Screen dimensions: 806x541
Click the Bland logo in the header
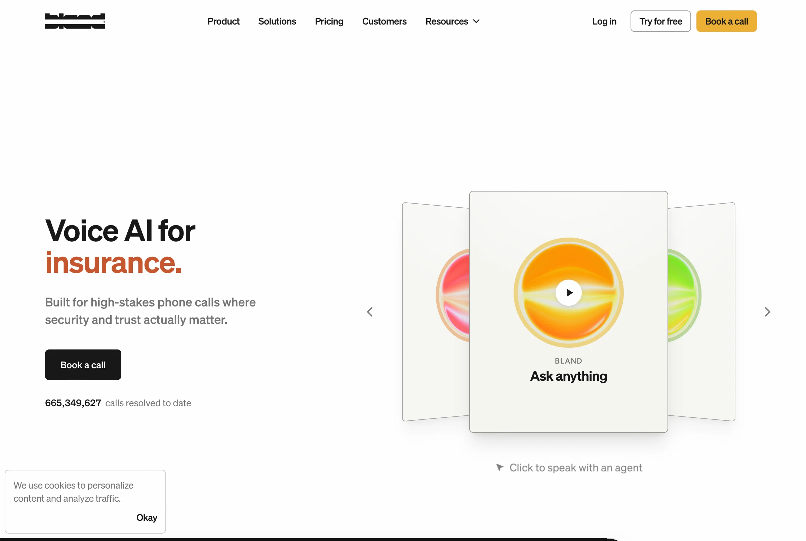[x=75, y=21]
